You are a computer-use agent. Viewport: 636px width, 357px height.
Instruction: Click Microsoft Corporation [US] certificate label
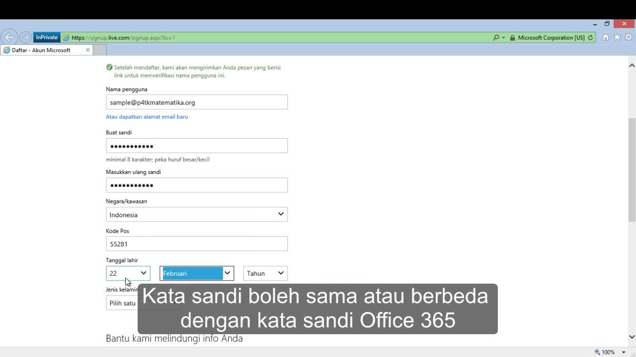click(551, 38)
